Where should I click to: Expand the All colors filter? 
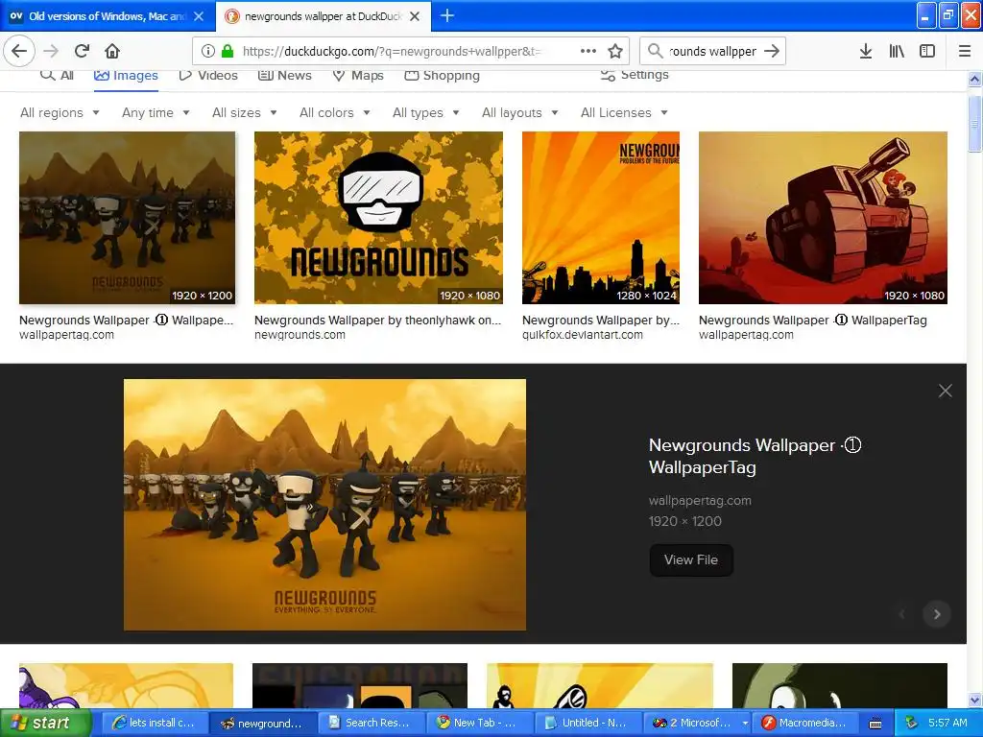point(335,113)
